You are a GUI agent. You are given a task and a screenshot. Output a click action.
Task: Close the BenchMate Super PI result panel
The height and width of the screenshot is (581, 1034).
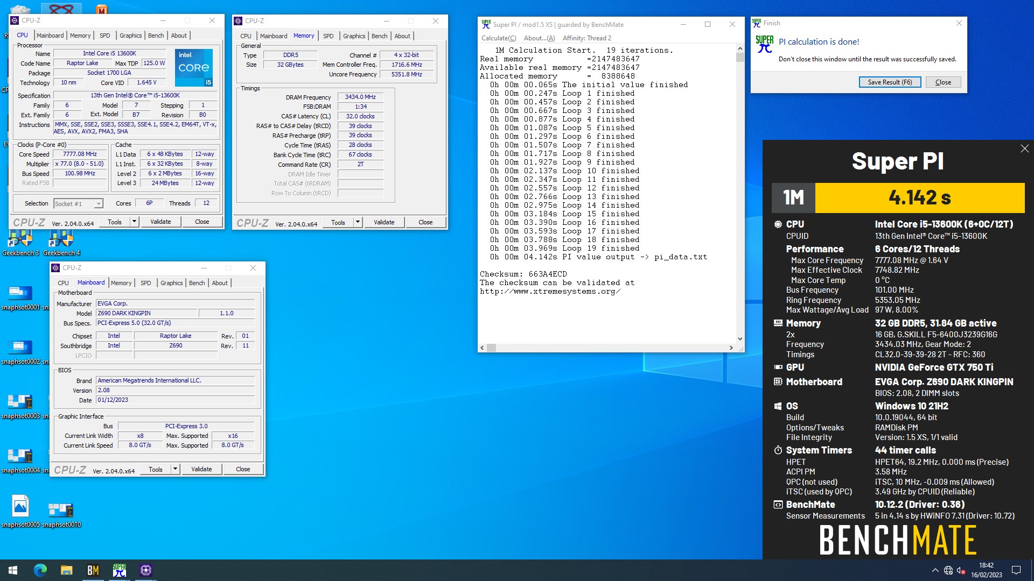pyautogui.click(x=1024, y=148)
